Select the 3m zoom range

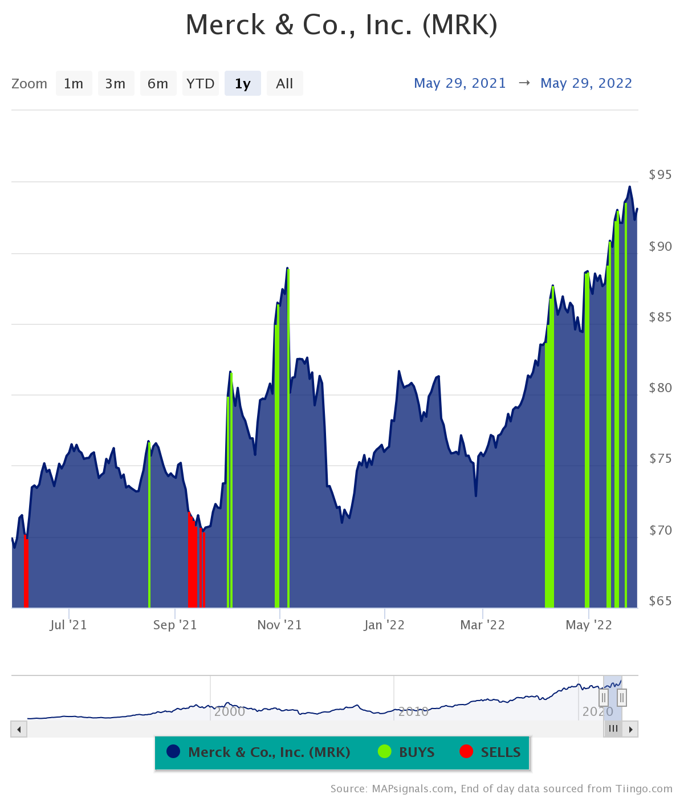(x=116, y=83)
